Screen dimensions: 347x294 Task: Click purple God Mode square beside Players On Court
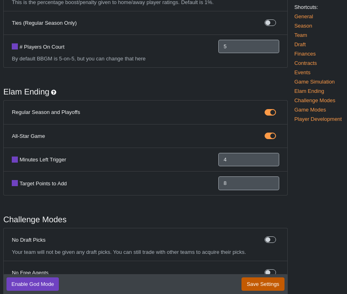pos(15,46)
